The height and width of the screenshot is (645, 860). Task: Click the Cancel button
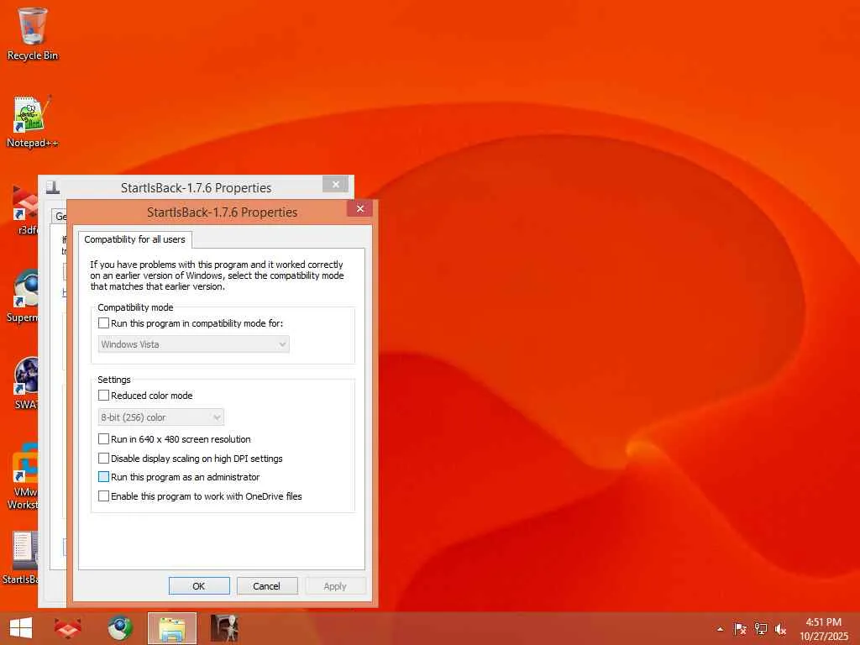pyautogui.click(x=266, y=585)
